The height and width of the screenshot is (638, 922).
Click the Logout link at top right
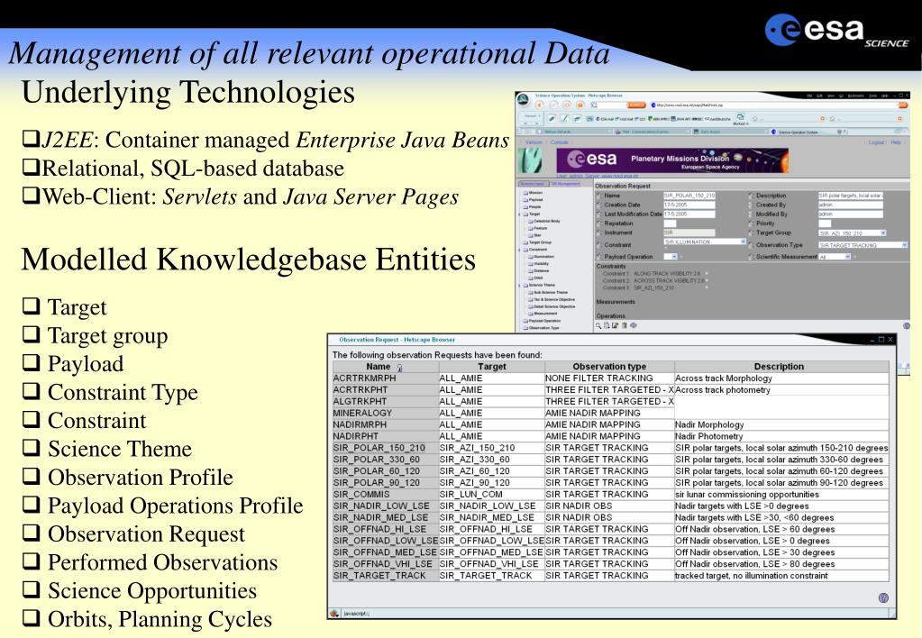[876, 142]
